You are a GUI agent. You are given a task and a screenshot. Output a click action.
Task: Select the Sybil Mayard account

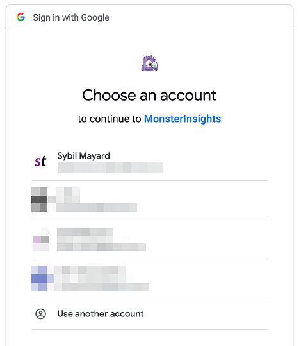click(x=149, y=162)
